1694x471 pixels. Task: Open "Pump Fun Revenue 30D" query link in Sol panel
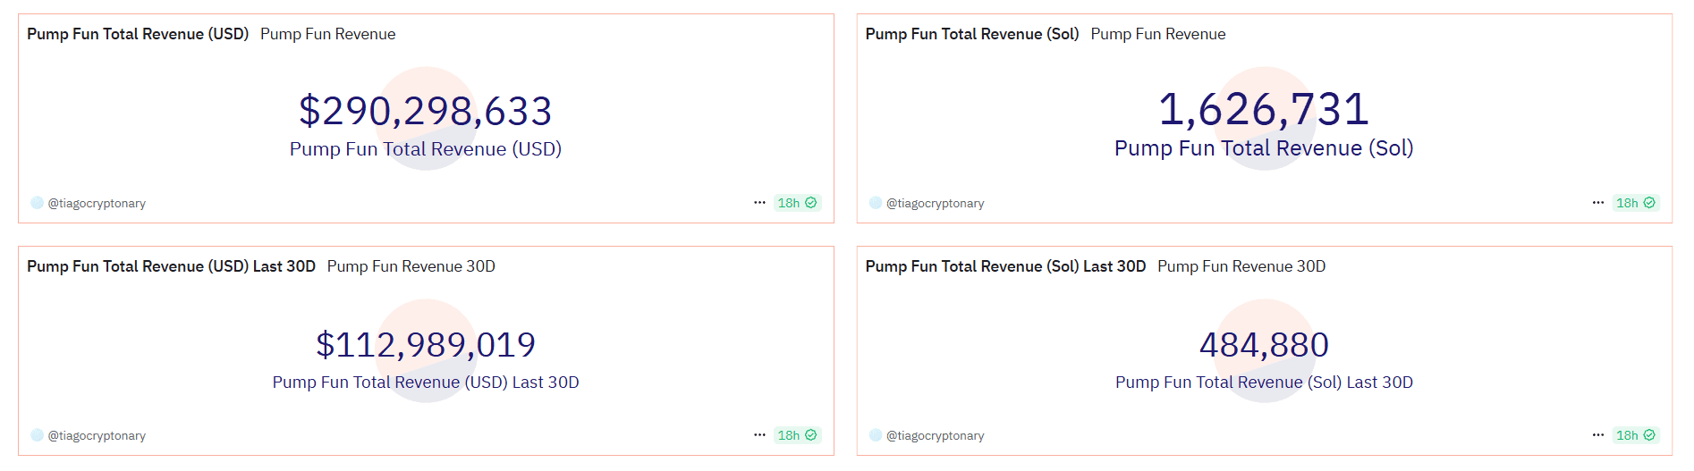[1241, 266]
